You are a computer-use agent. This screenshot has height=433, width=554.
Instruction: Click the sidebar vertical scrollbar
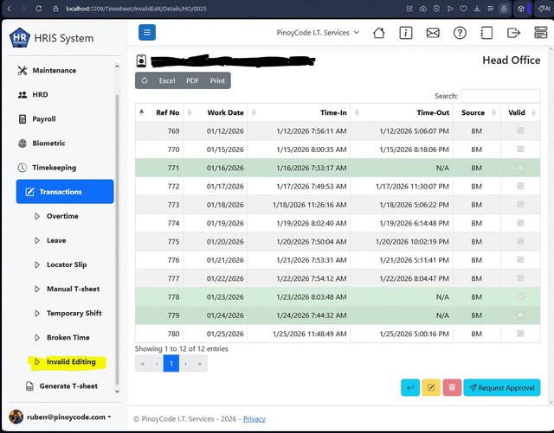click(118, 240)
